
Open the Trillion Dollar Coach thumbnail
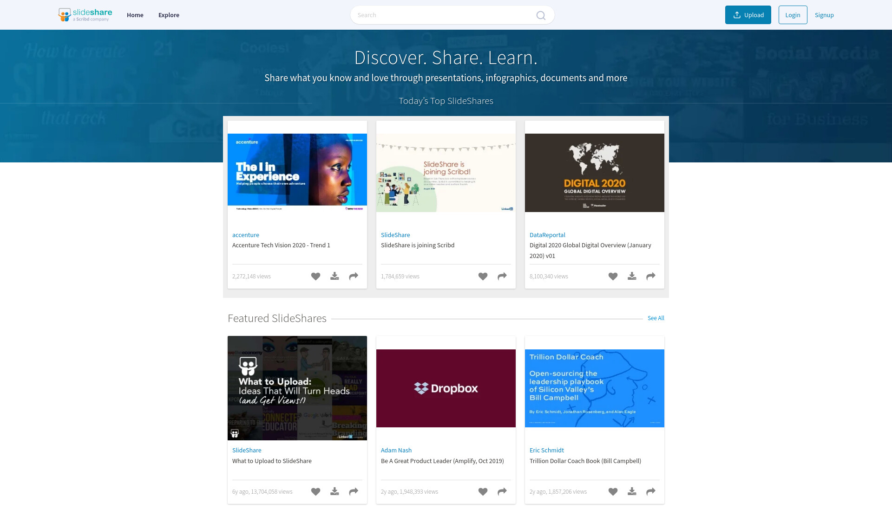click(595, 388)
